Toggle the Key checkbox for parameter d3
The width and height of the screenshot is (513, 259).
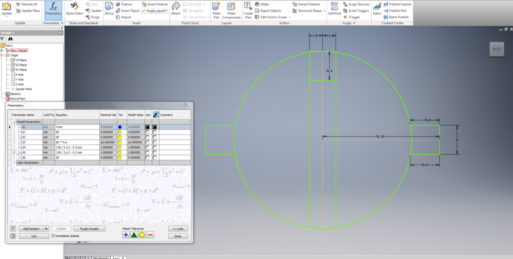[147, 142]
